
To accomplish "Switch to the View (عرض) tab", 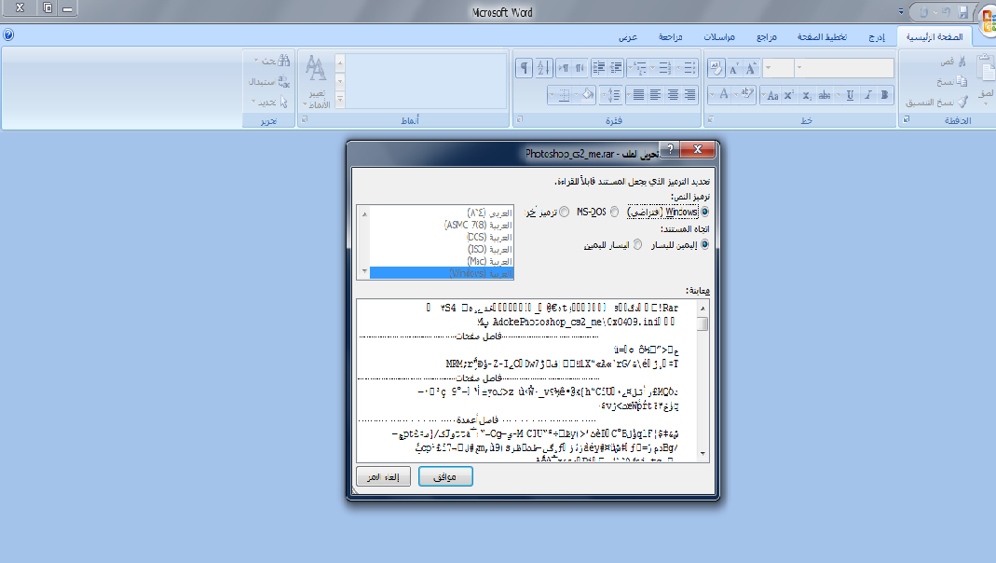I will point(628,37).
